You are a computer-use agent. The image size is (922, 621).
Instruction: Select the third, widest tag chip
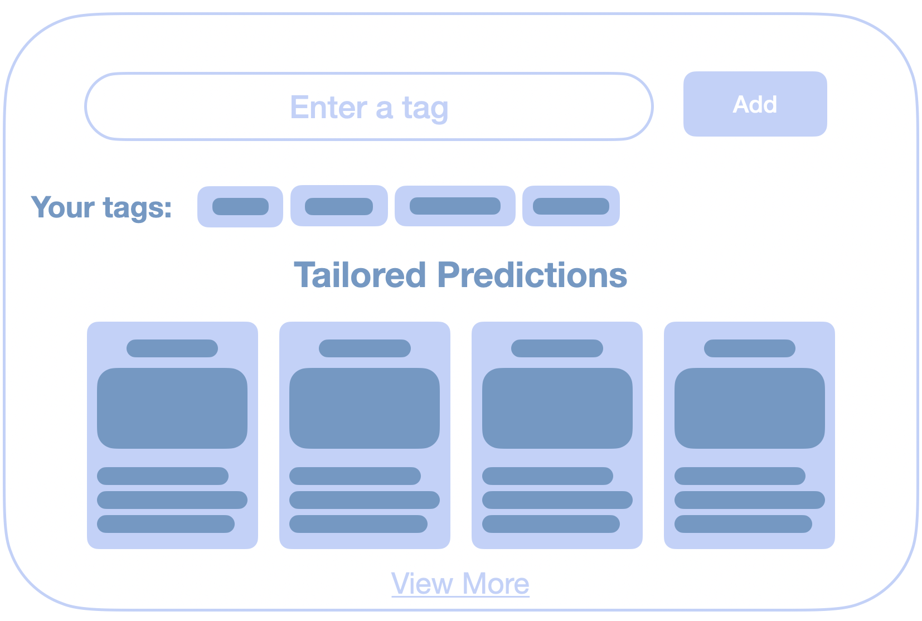(455, 206)
